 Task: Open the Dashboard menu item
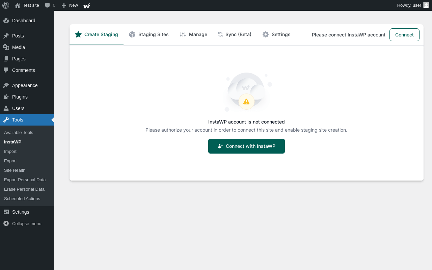coord(24,21)
